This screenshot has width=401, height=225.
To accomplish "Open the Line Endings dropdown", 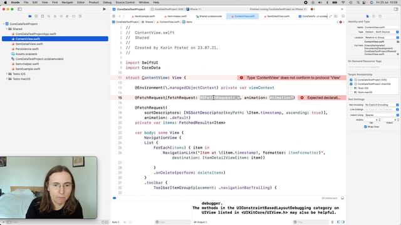I will click(382, 109).
